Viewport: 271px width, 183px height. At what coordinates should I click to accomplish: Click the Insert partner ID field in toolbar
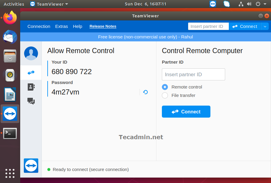point(208,26)
